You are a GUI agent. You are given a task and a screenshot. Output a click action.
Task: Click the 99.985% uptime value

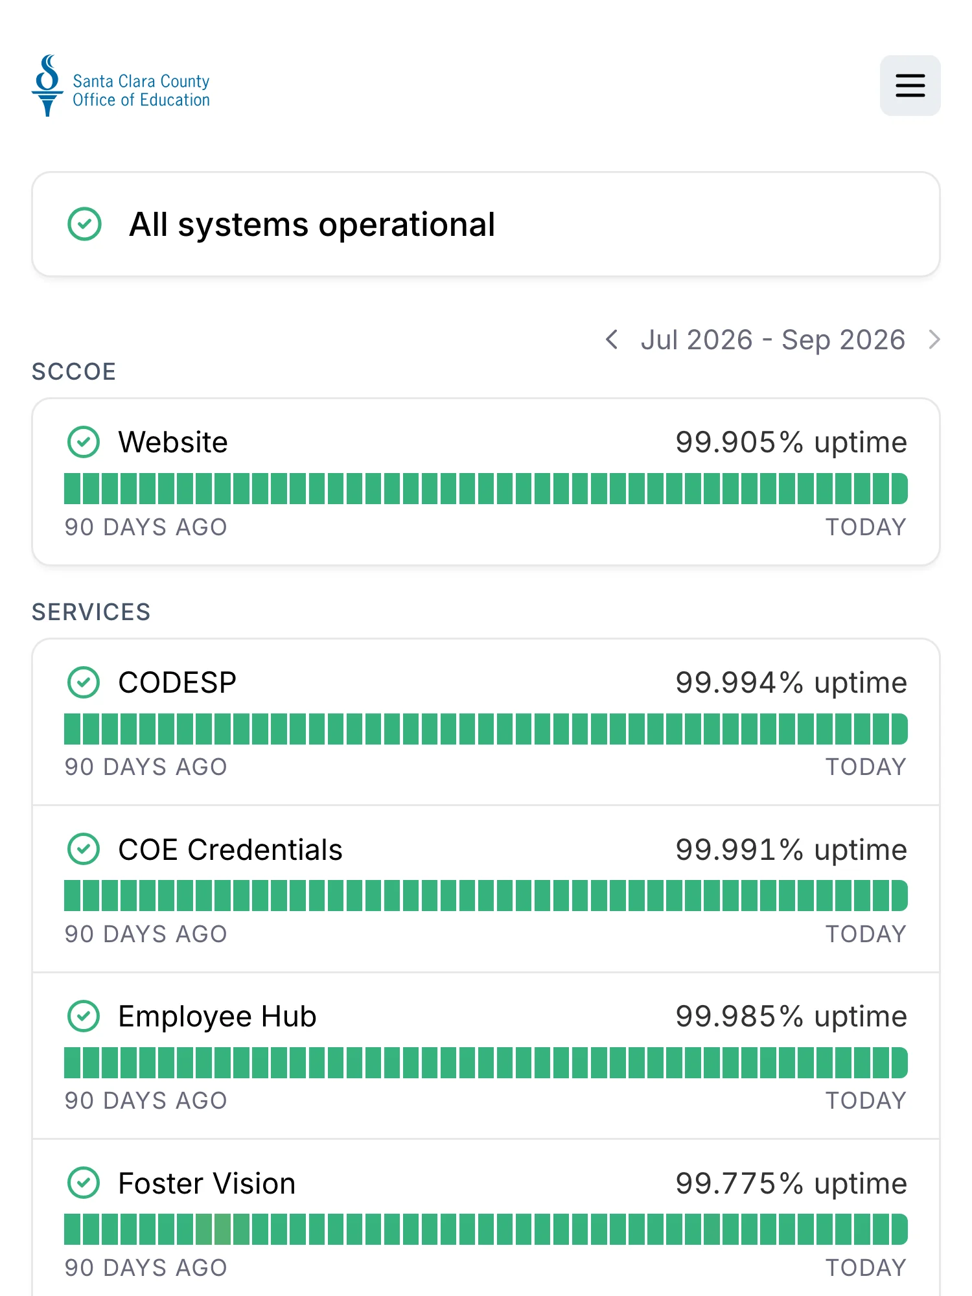(791, 1016)
